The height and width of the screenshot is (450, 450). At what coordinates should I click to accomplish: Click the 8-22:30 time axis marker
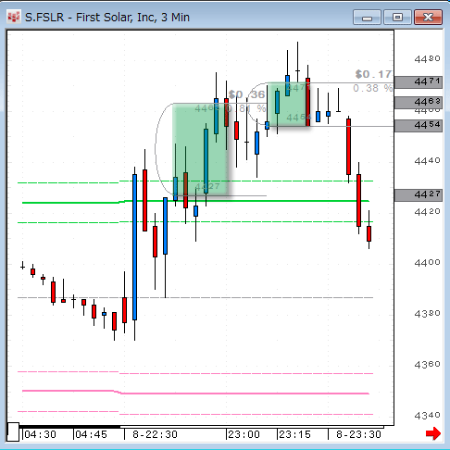coord(155,434)
